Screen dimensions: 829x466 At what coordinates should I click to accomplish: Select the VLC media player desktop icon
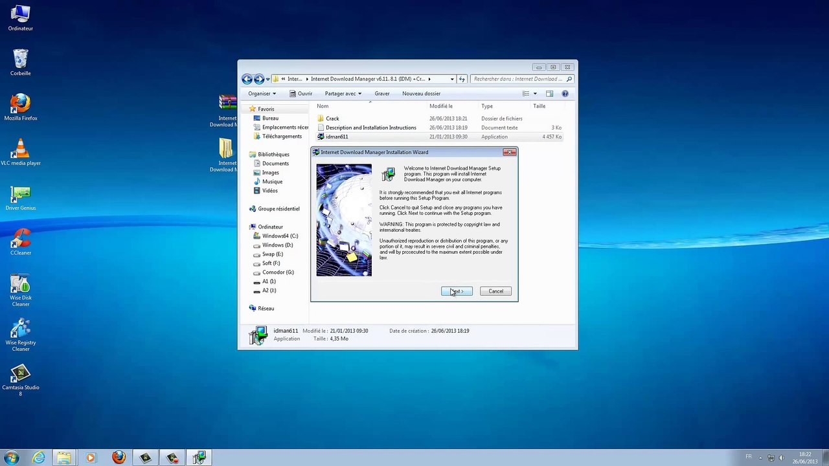pos(21,152)
